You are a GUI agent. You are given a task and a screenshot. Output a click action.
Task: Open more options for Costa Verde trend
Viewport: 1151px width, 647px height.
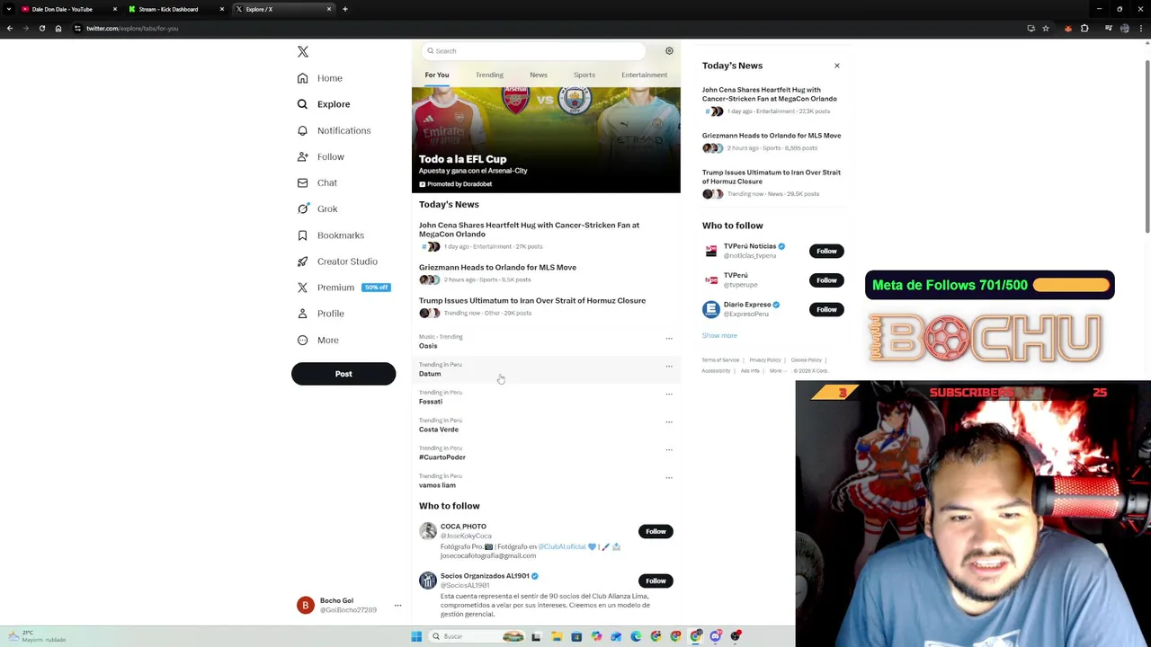669,422
